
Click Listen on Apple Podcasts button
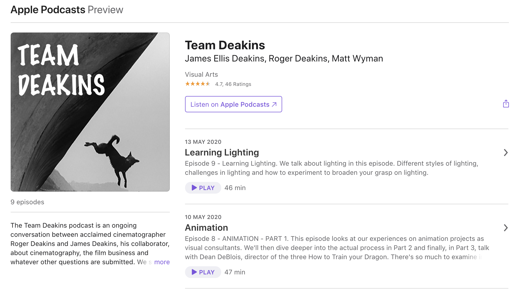tap(233, 104)
